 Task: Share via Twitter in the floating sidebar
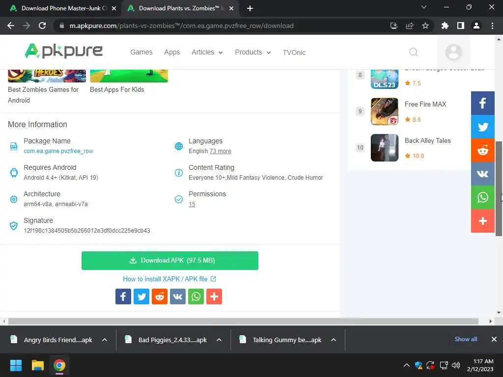tap(482, 127)
